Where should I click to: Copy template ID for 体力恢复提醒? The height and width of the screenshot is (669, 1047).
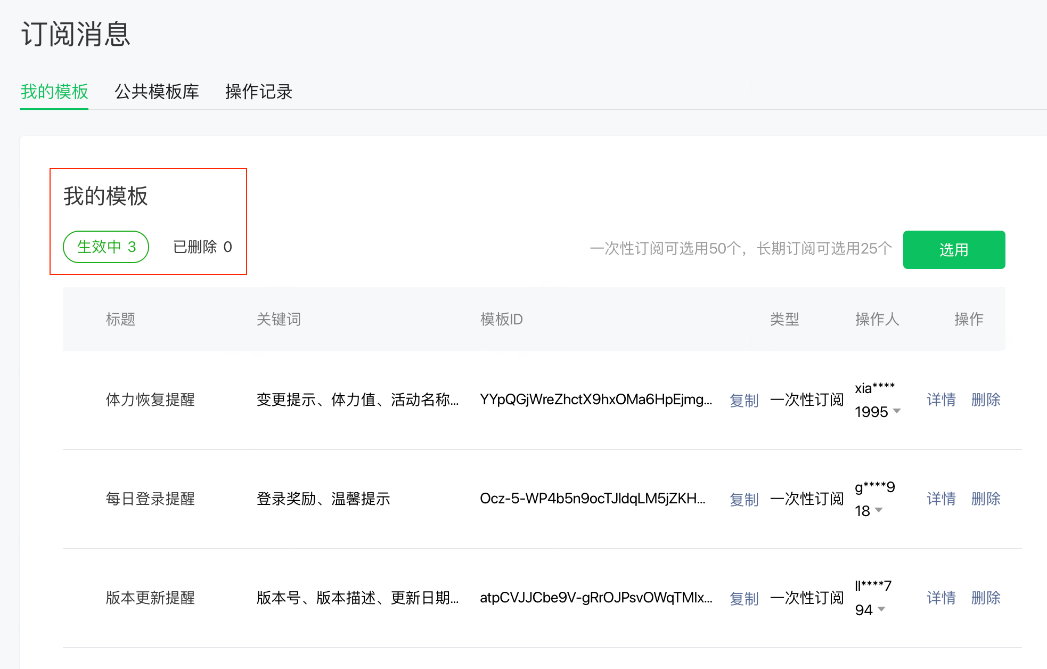click(744, 401)
